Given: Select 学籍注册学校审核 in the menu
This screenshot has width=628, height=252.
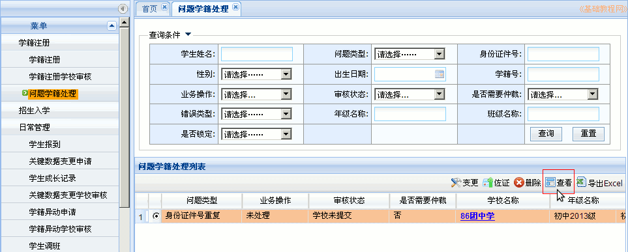Looking at the screenshot, I should pos(60,76).
